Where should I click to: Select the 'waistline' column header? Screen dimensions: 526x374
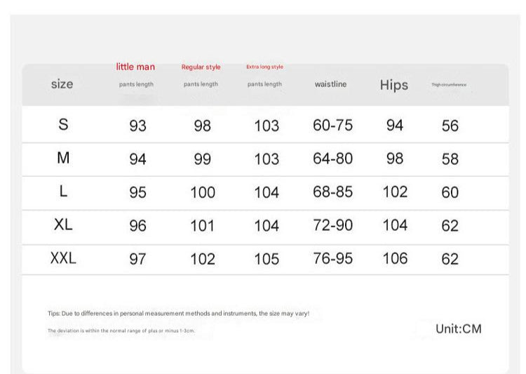tap(330, 84)
